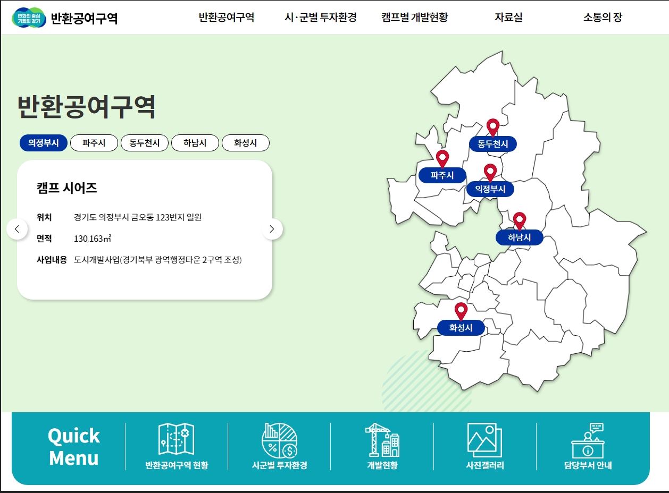This screenshot has width=669, height=493.
Task: Open the 반환공여구역 top menu
Action: (227, 18)
